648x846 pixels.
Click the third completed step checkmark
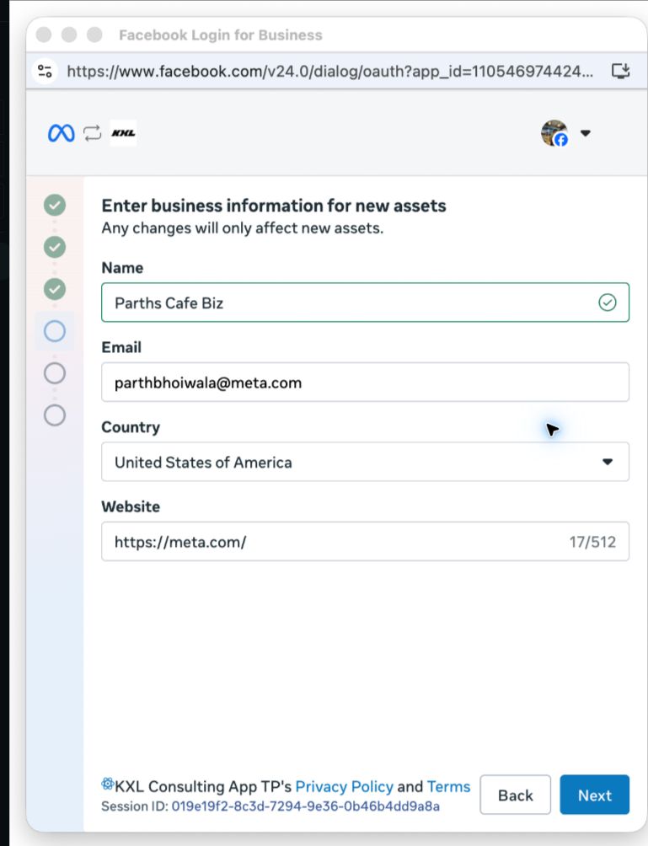tap(55, 289)
